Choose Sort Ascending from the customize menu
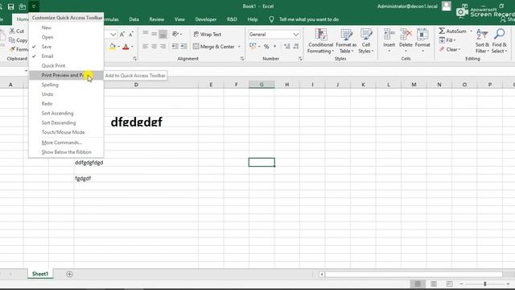Screen dimensions: 515x290 pos(66,113)
